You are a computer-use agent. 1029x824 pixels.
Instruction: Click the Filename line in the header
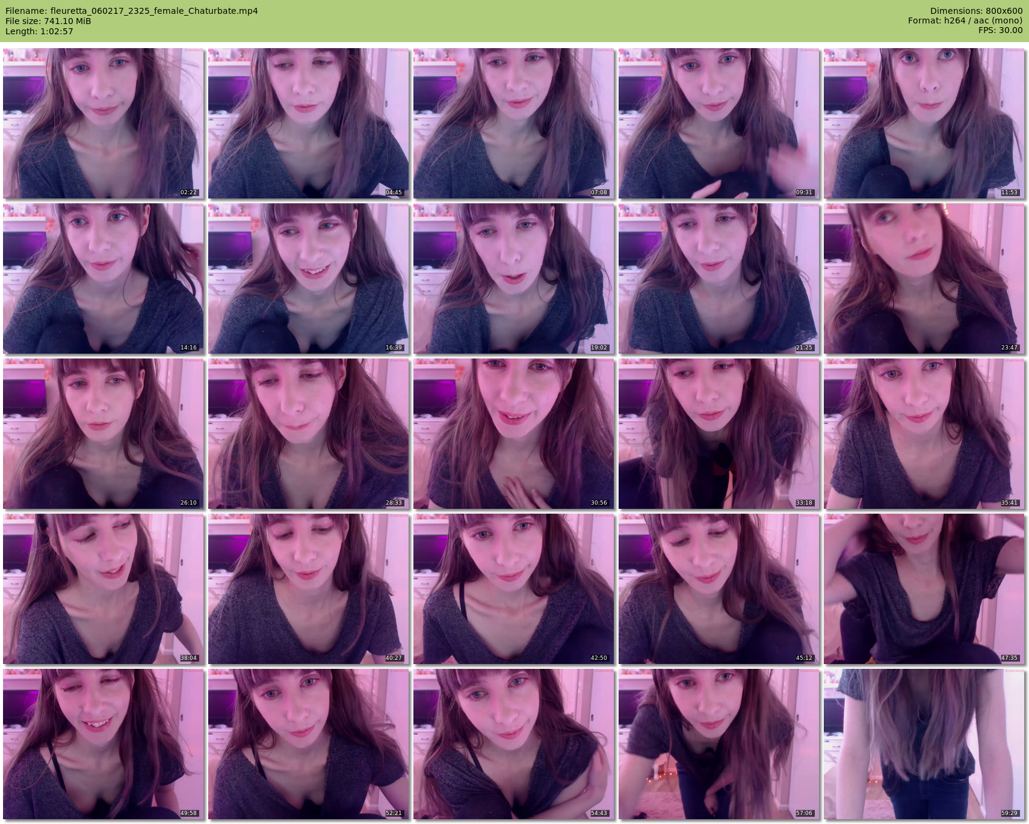pyautogui.click(x=132, y=11)
